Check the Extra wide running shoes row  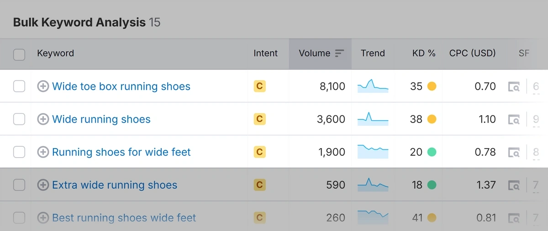(19, 185)
